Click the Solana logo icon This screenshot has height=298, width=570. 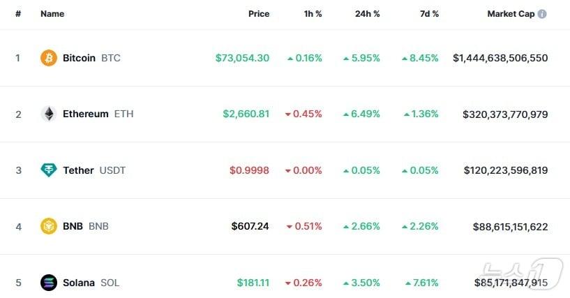pos(49,283)
